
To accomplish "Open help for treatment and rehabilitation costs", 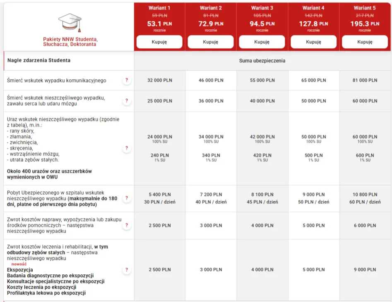I will [x=127, y=270].
